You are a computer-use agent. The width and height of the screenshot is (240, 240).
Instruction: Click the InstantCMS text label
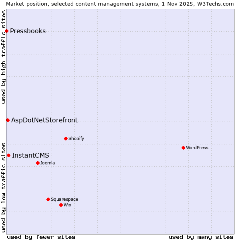click(x=30, y=155)
